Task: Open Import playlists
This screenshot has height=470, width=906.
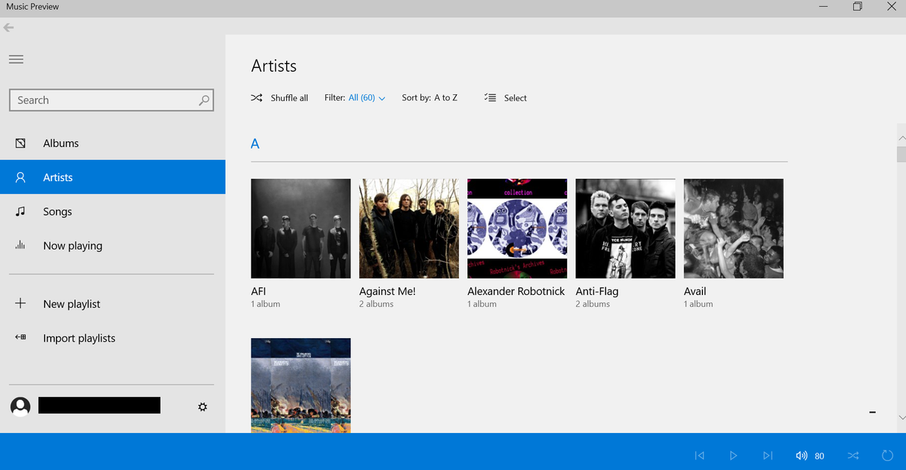Action: (79, 338)
